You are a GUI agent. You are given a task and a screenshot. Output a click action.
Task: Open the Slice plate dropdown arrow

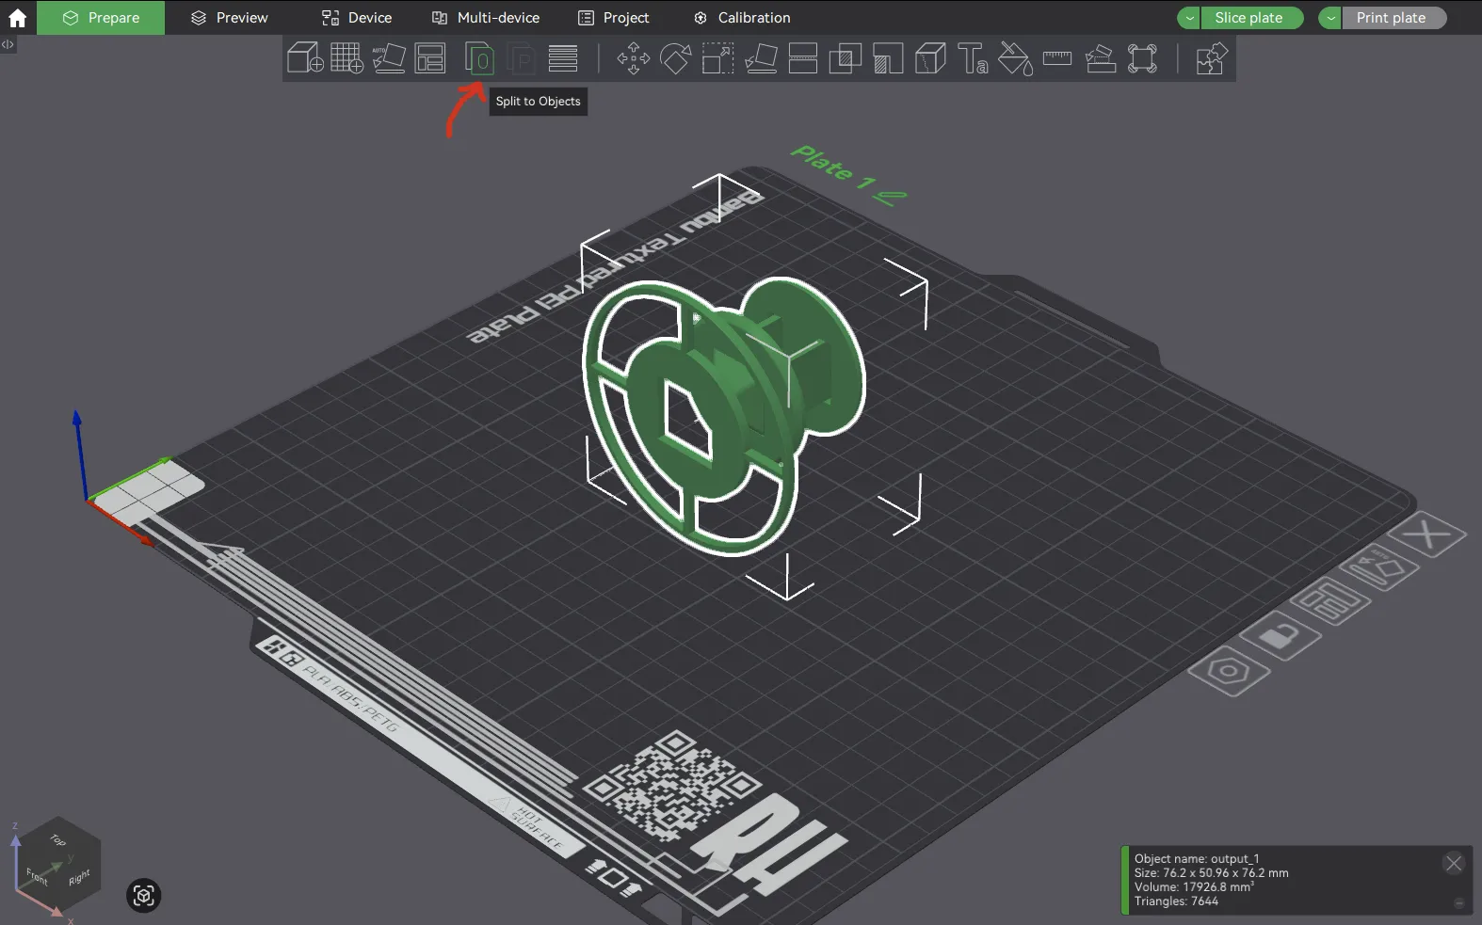point(1189,18)
